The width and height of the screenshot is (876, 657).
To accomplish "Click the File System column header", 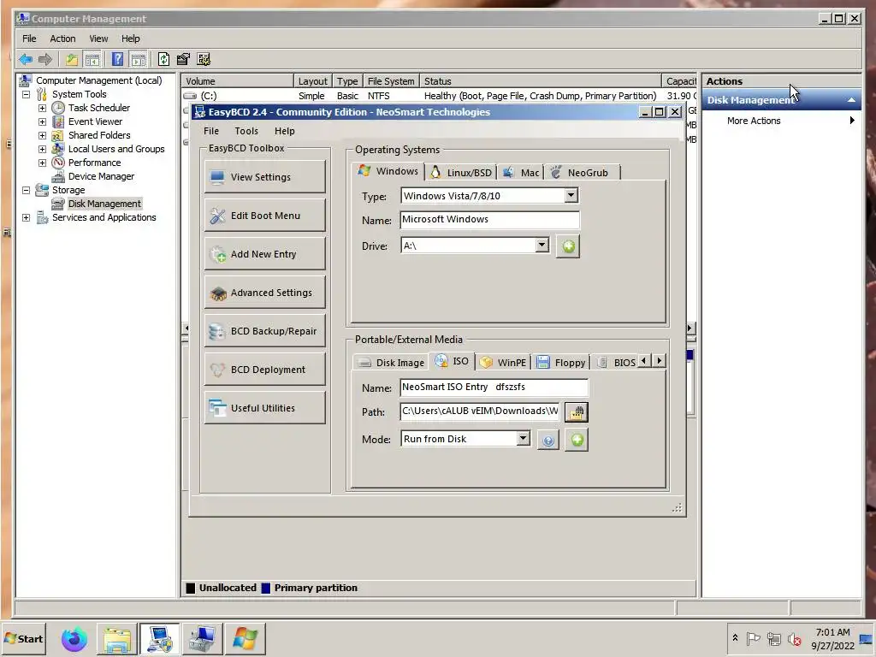I will [391, 81].
